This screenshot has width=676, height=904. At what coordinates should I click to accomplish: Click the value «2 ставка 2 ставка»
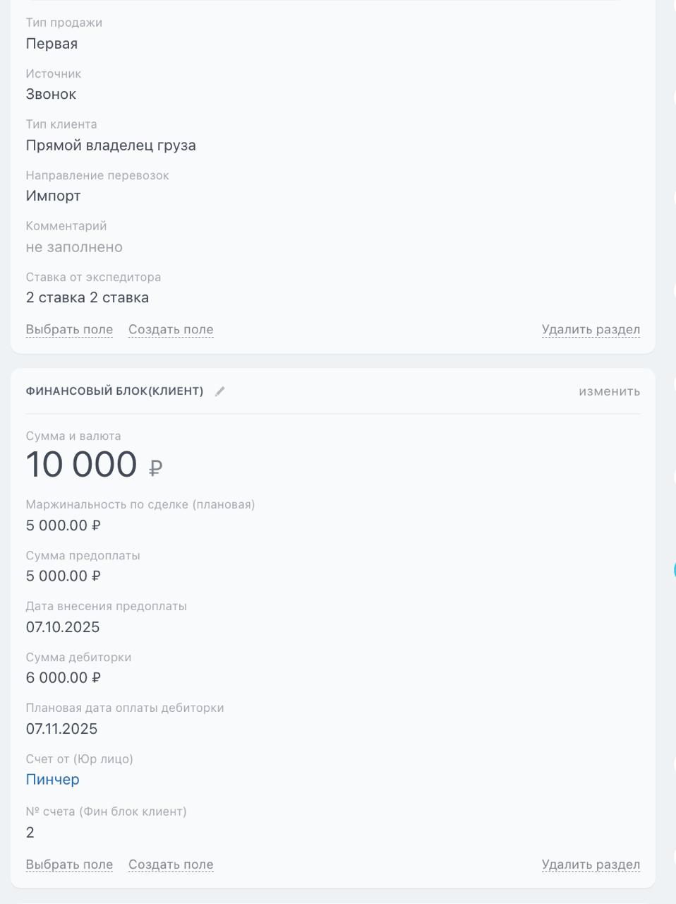tap(87, 298)
